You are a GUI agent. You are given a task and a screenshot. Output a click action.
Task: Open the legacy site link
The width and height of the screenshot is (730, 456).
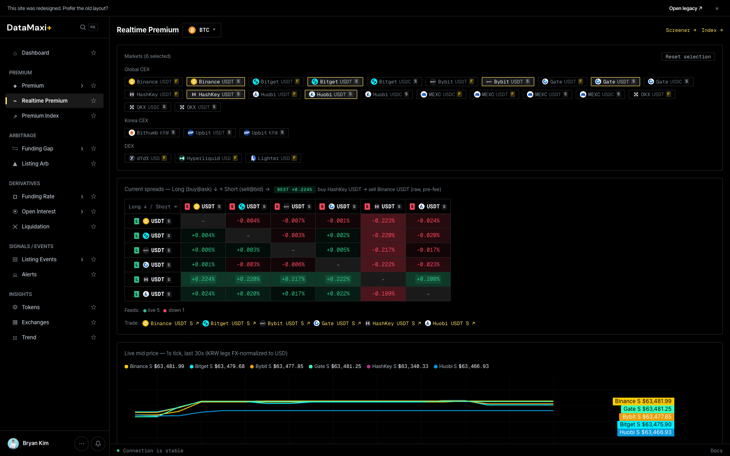tap(685, 8)
